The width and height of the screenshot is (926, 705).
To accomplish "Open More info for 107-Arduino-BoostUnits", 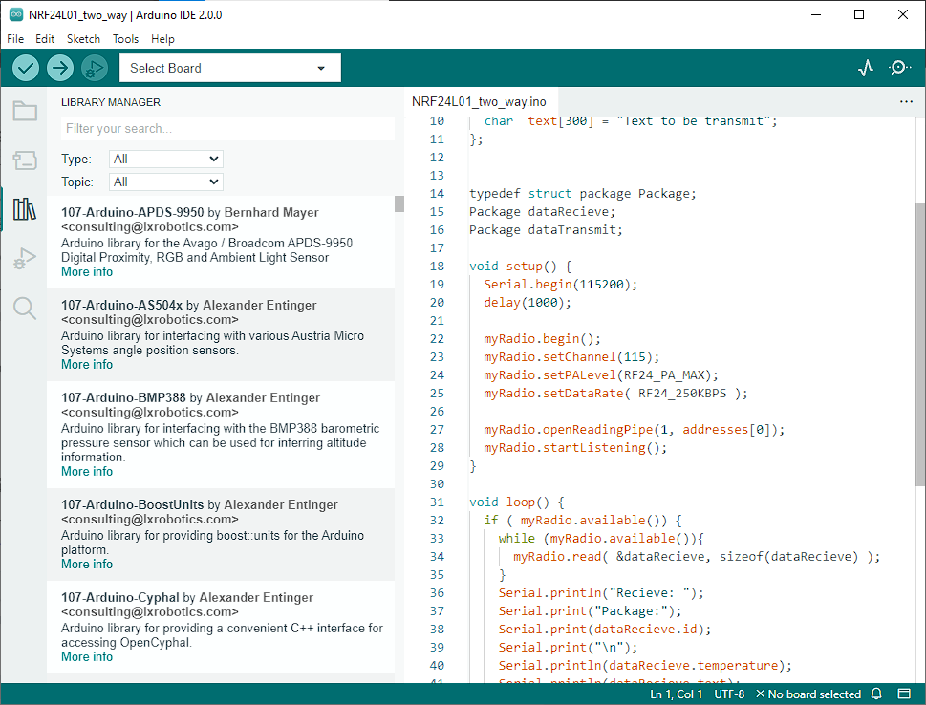I will pos(87,564).
